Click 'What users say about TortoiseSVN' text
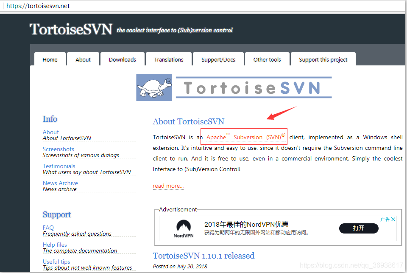 (86, 172)
